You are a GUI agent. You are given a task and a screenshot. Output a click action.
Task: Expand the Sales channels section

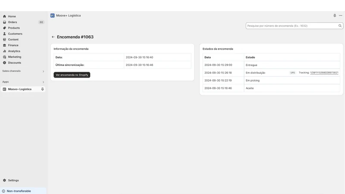43,71
